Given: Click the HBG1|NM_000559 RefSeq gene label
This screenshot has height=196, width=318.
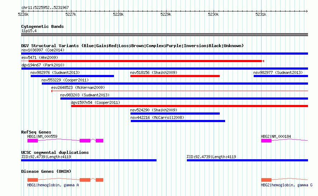Looking at the screenshot, I should (43, 137).
